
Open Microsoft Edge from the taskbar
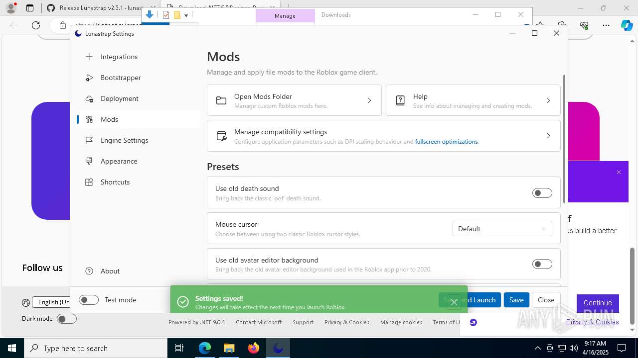pyautogui.click(x=205, y=348)
